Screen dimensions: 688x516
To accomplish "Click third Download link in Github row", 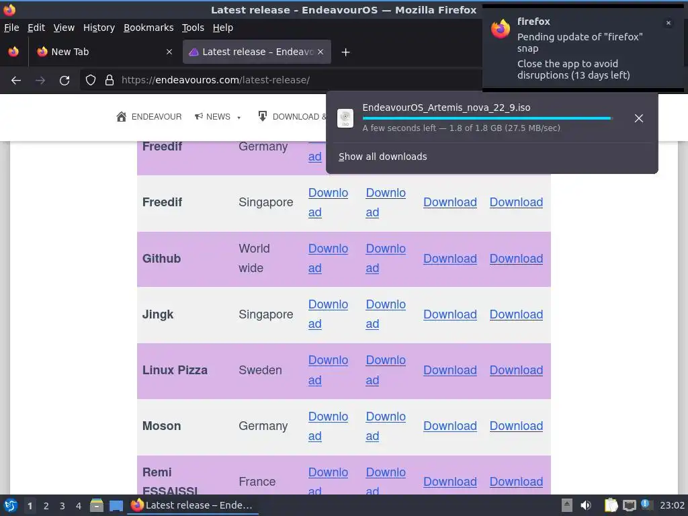I will 449,259.
